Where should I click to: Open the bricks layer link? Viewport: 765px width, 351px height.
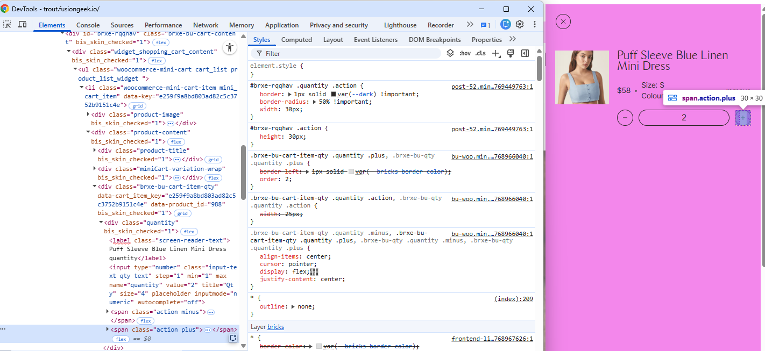pos(275,327)
